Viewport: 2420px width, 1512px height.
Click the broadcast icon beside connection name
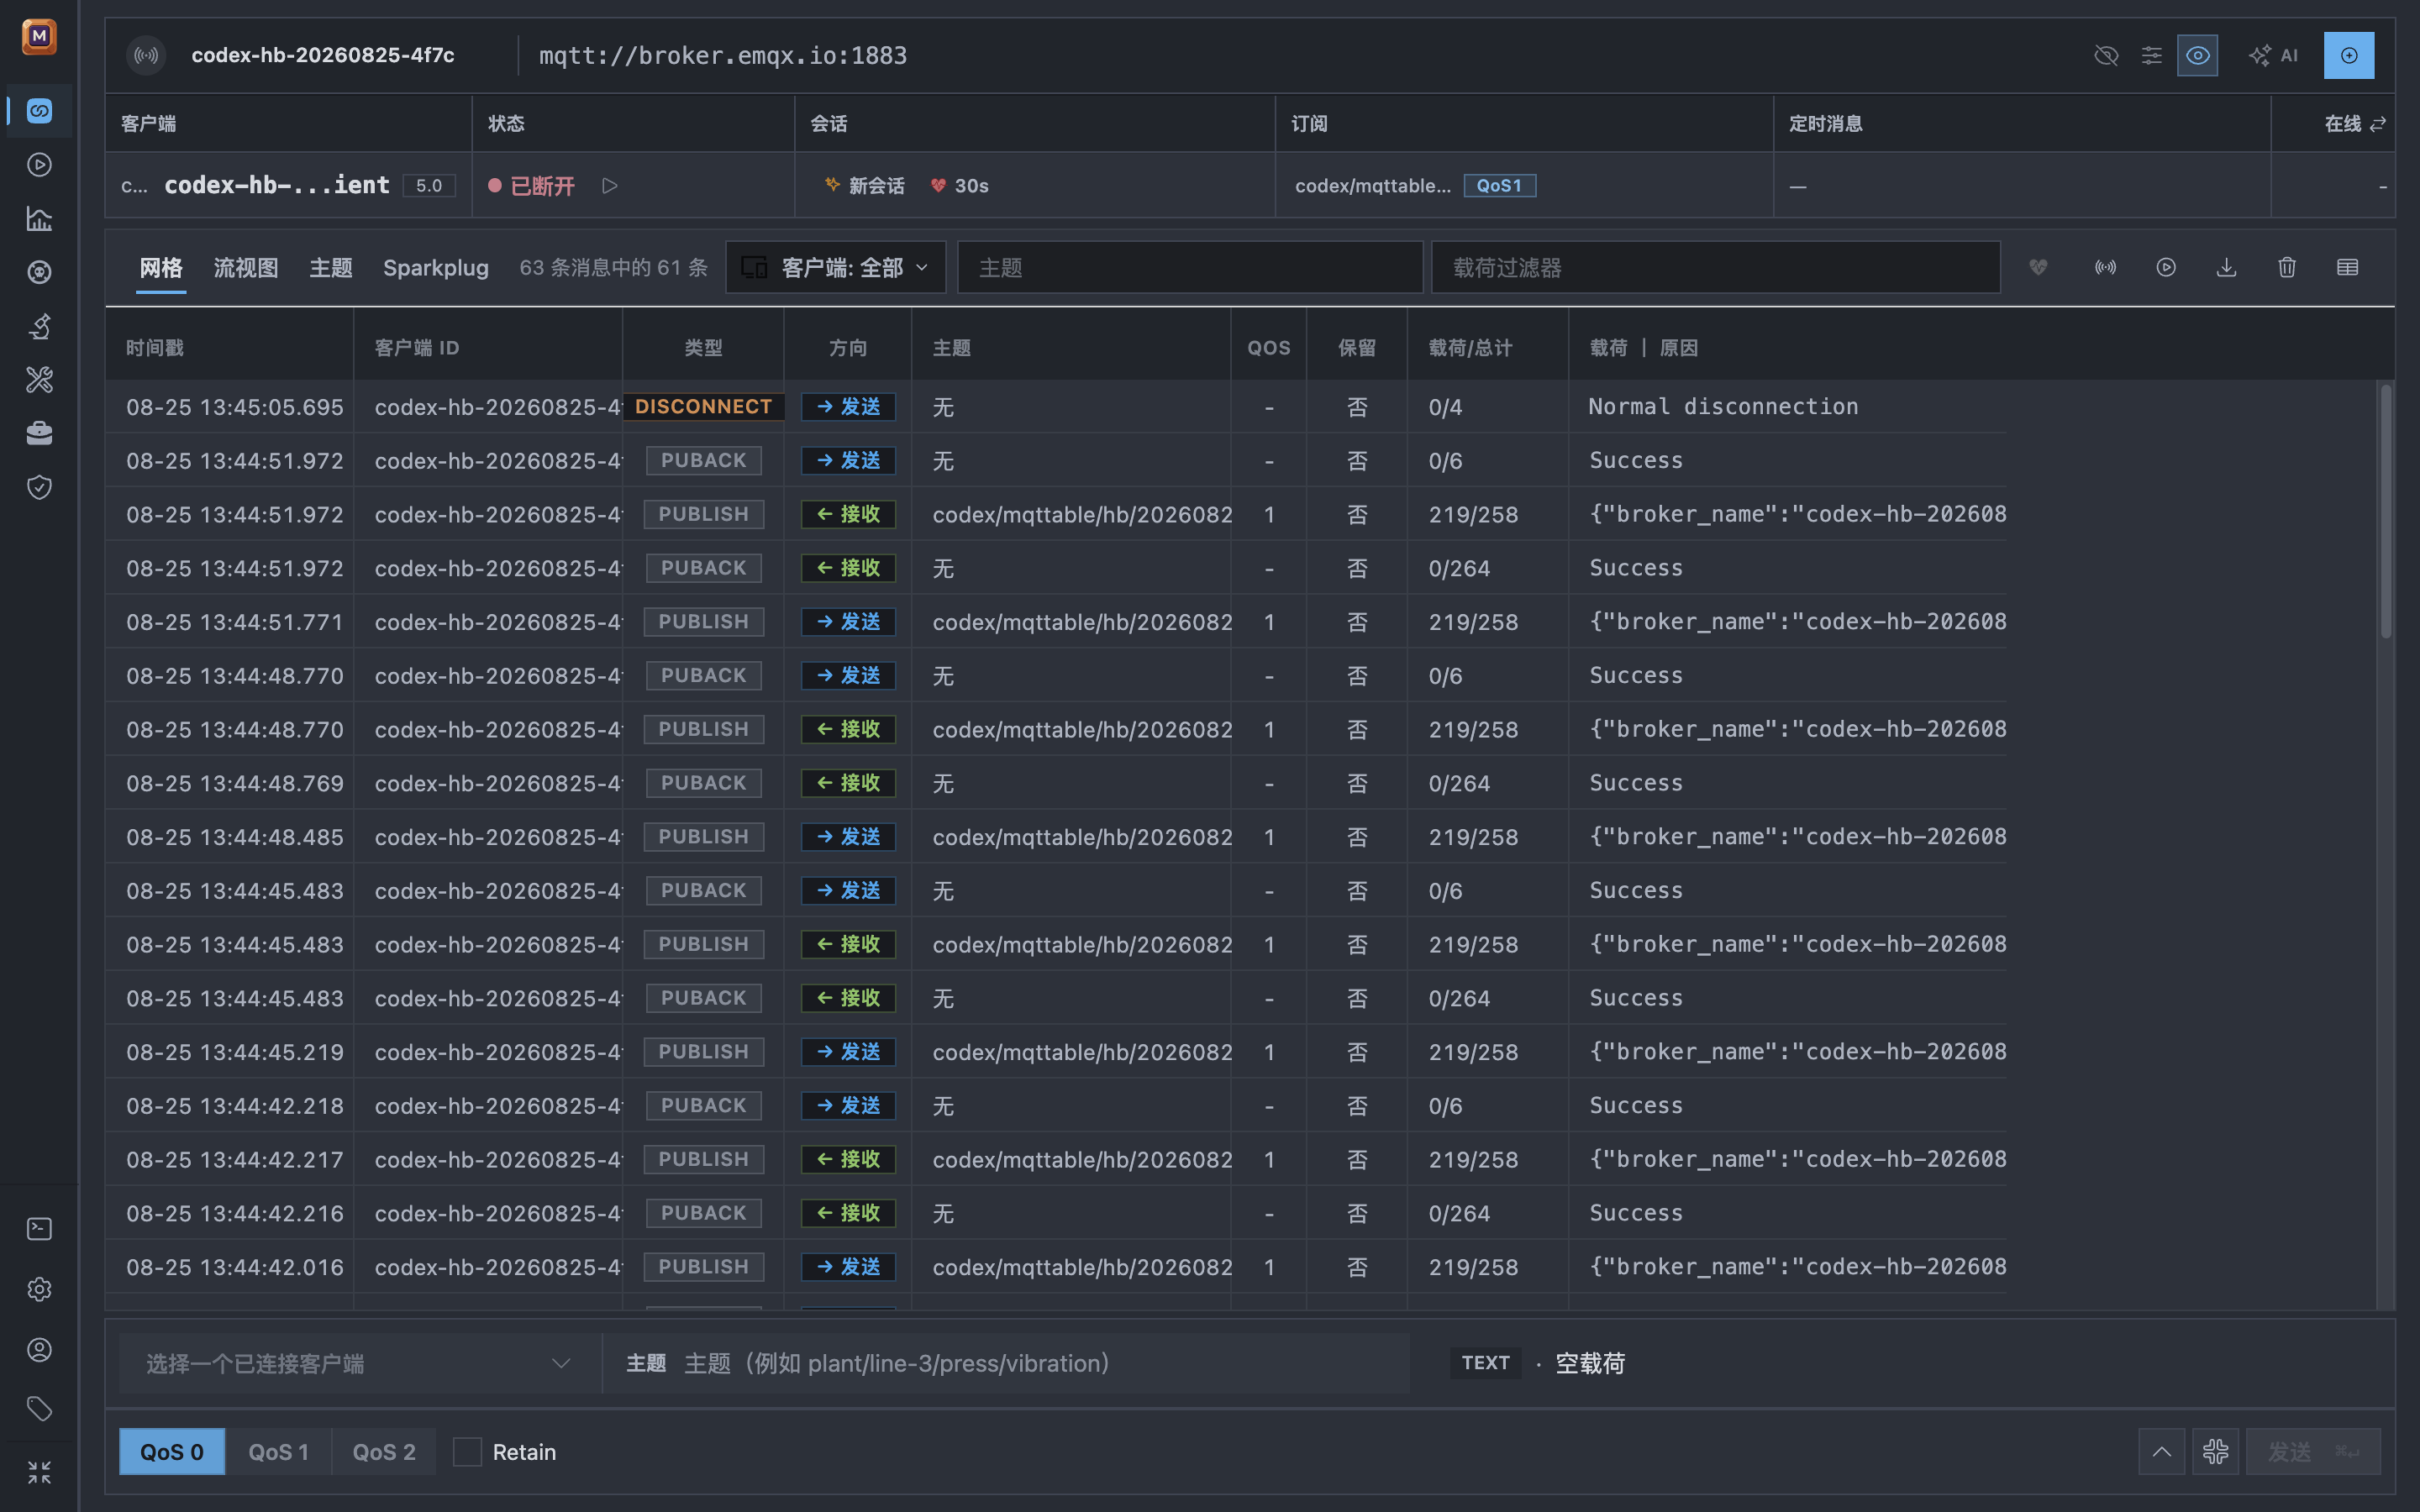coord(146,55)
